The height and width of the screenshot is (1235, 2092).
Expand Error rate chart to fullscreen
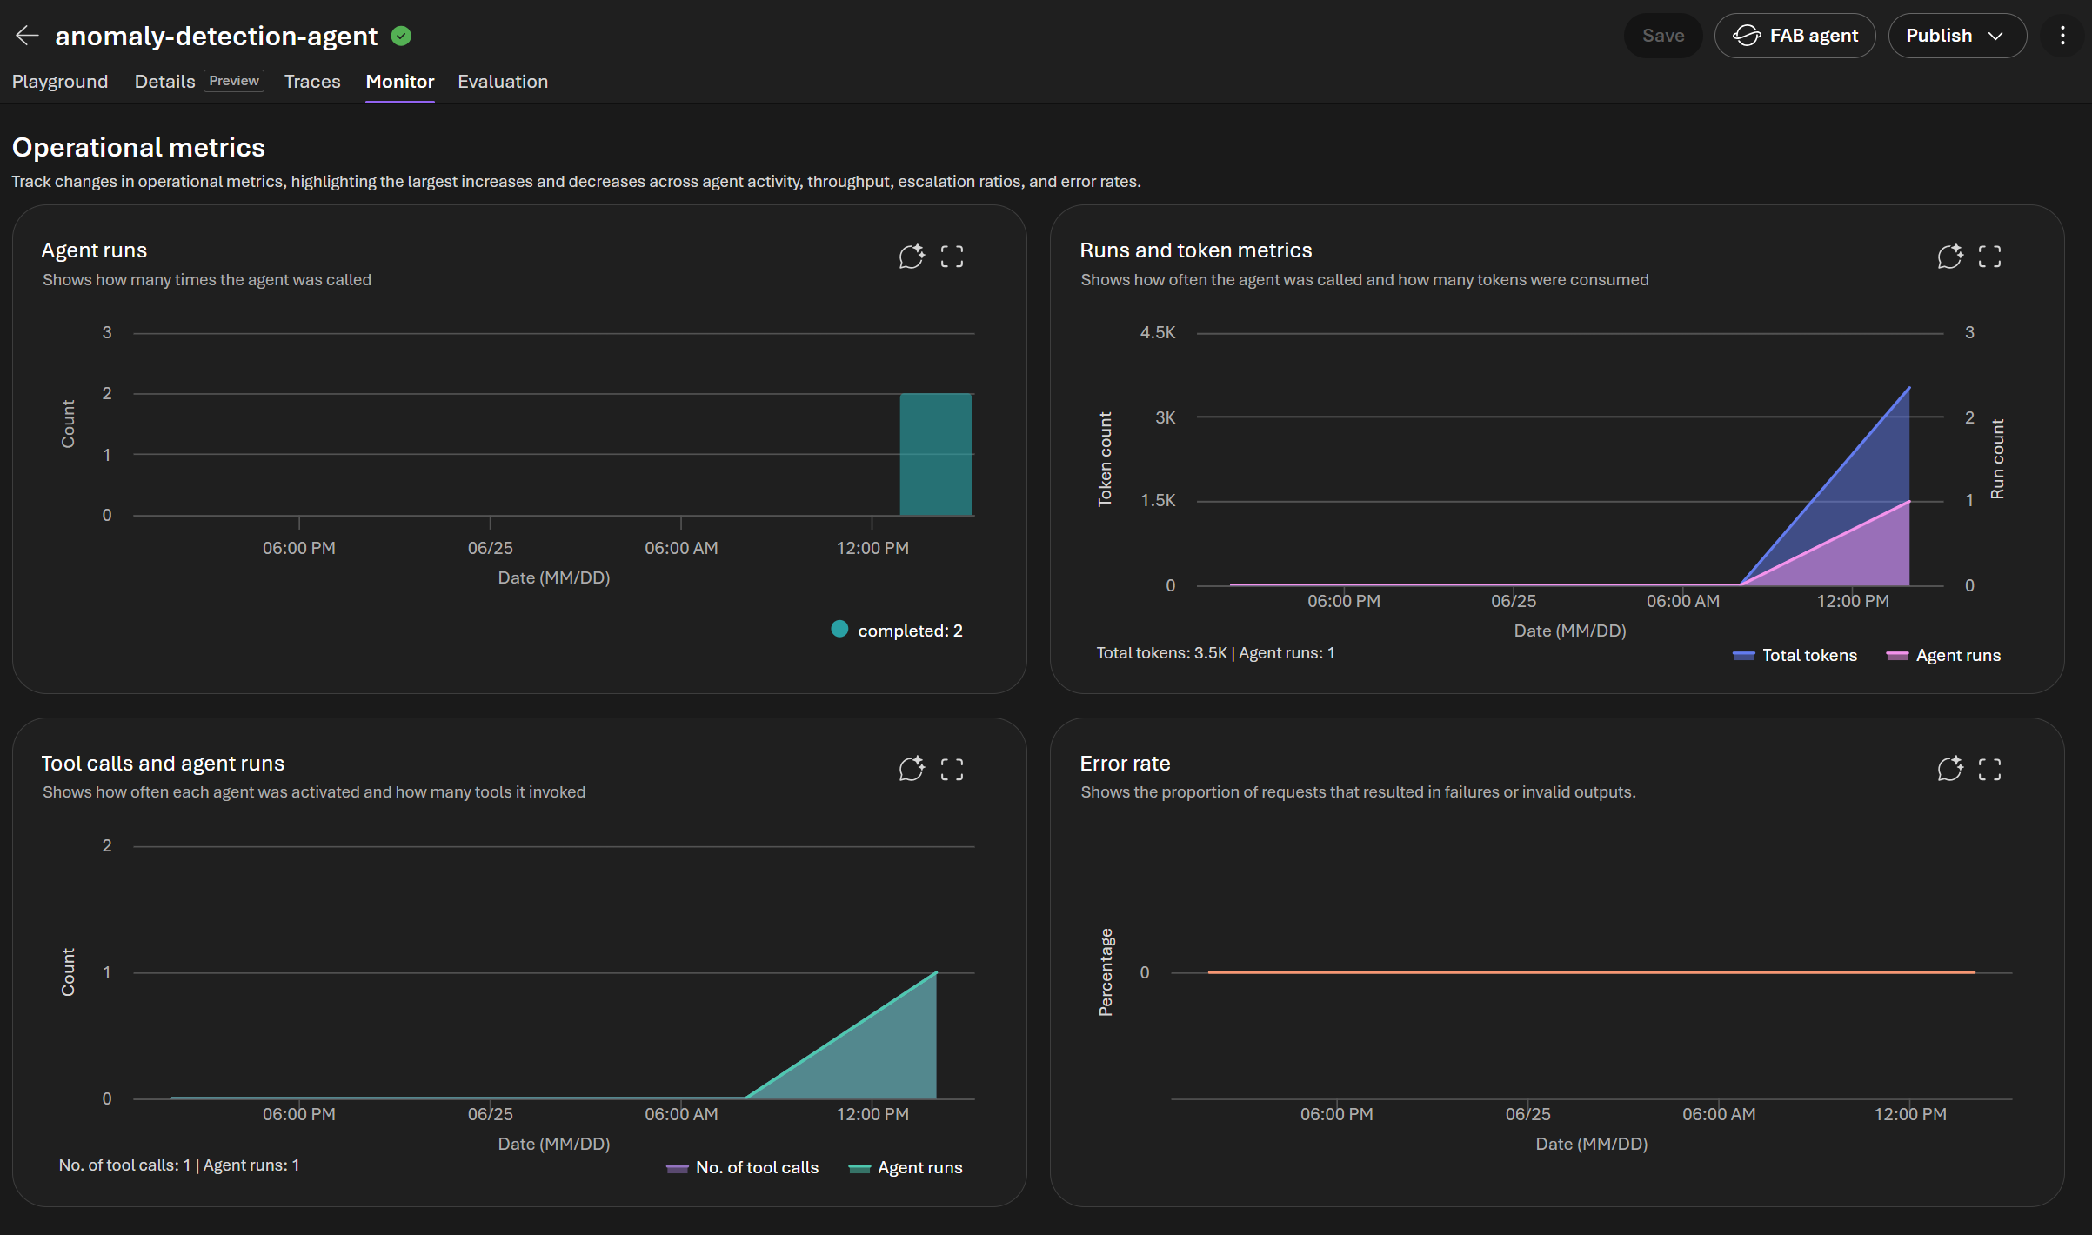1989,769
